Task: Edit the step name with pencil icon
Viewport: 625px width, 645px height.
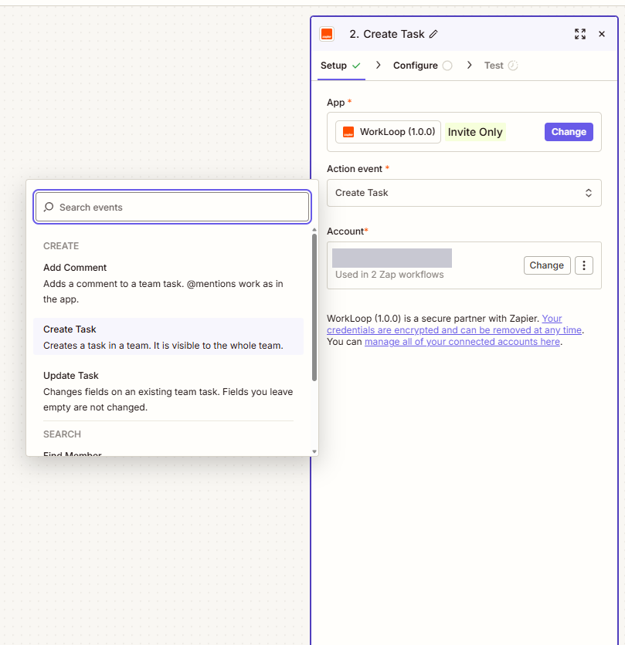Action: coord(433,34)
